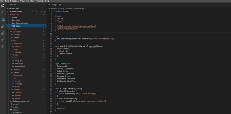Collapse the cmd folder
The width and height of the screenshot is (231, 114).
26,40
